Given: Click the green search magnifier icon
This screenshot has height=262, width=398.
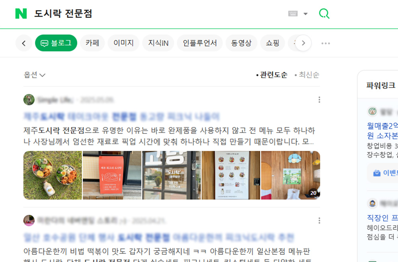Looking at the screenshot, I should point(324,13).
